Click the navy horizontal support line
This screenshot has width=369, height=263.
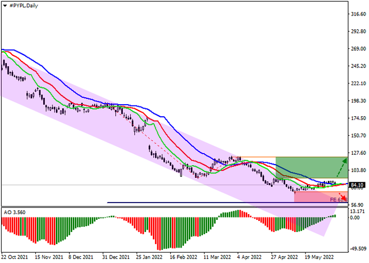202,203
